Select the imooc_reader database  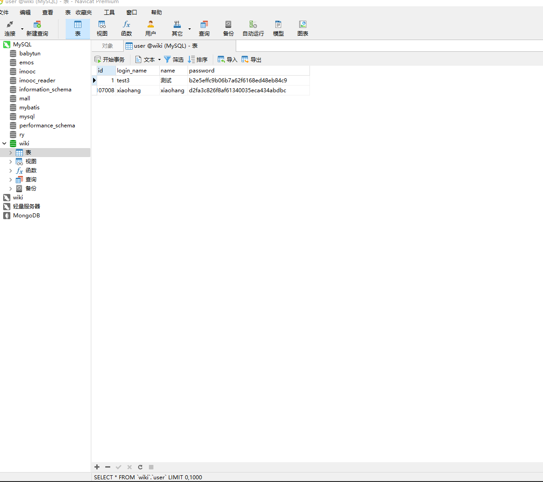tap(37, 81)
